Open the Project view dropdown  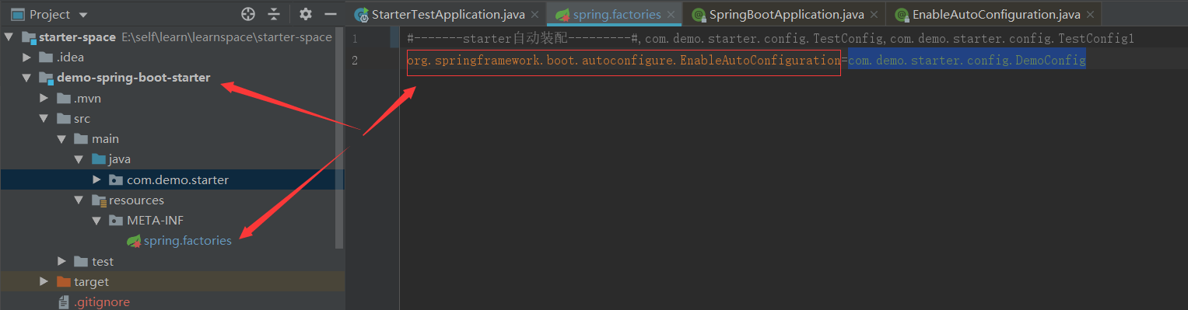click(83, 15)
